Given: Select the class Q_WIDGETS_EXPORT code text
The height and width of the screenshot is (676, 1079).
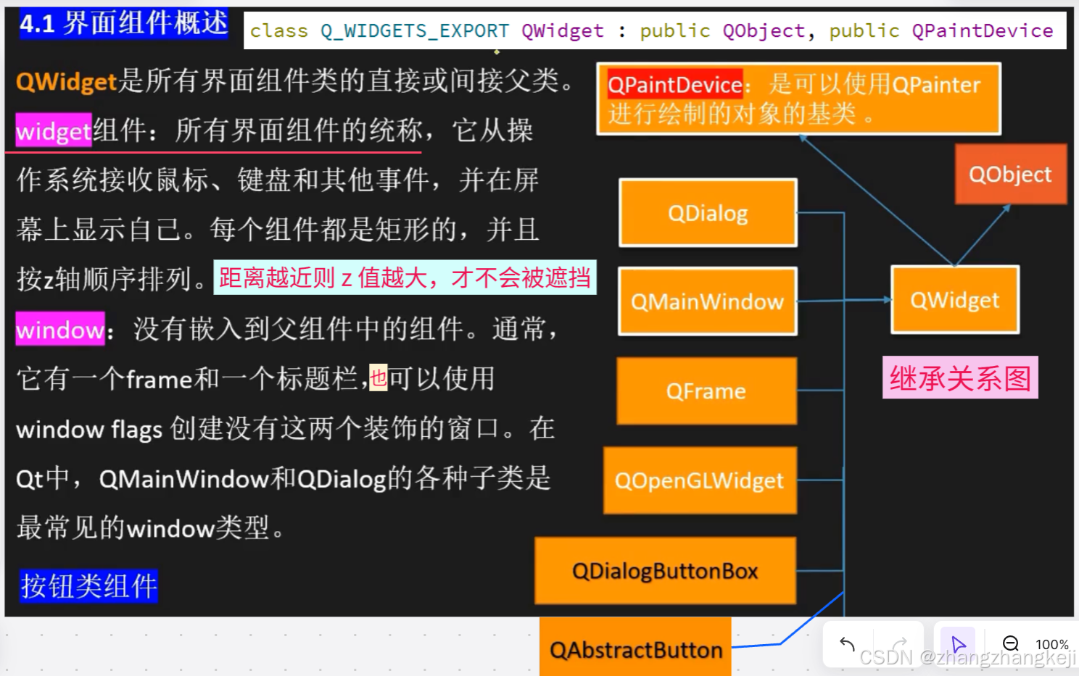Looking at the screenshot, I should click(377, 31).
